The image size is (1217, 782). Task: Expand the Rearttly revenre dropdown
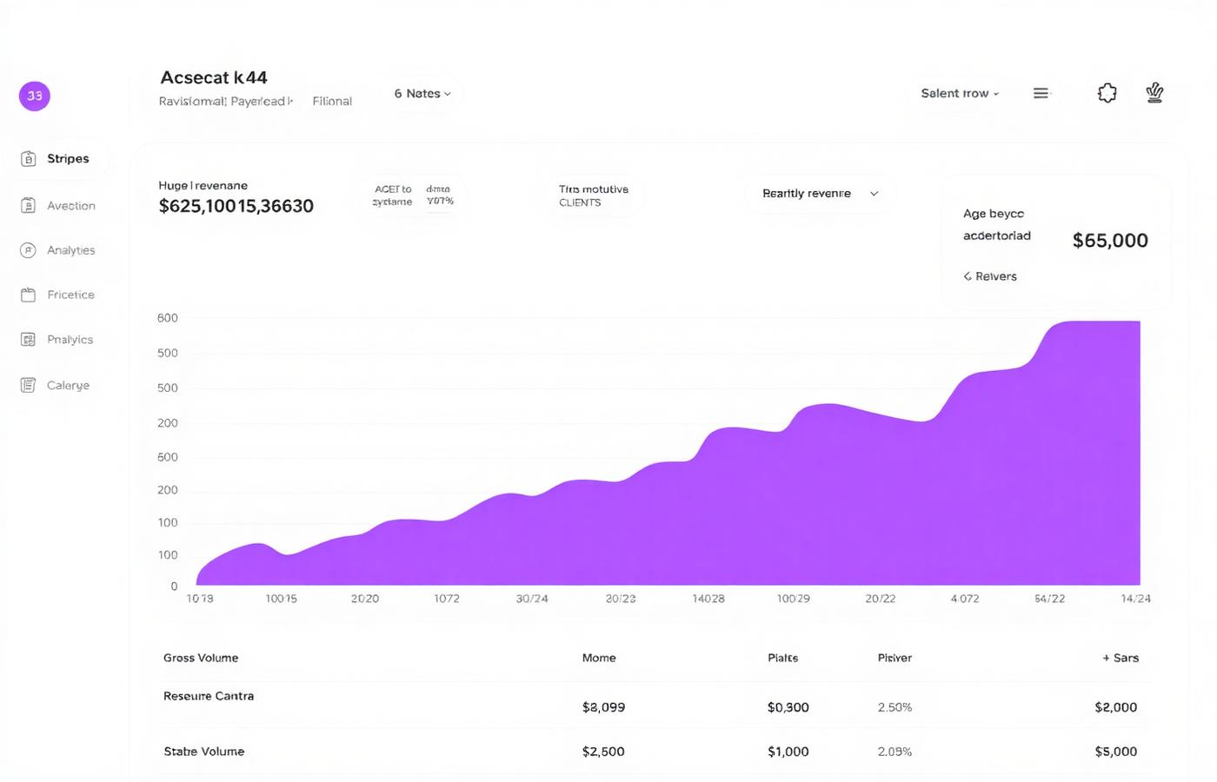tap(821, 193)
